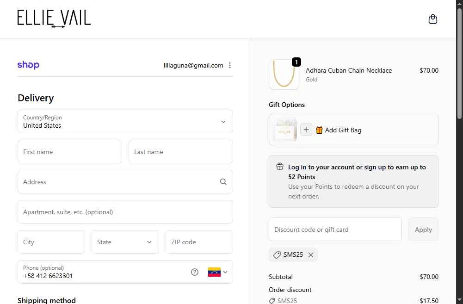
Task: Open the Country/Region dropdown
Action: point(125,121)
